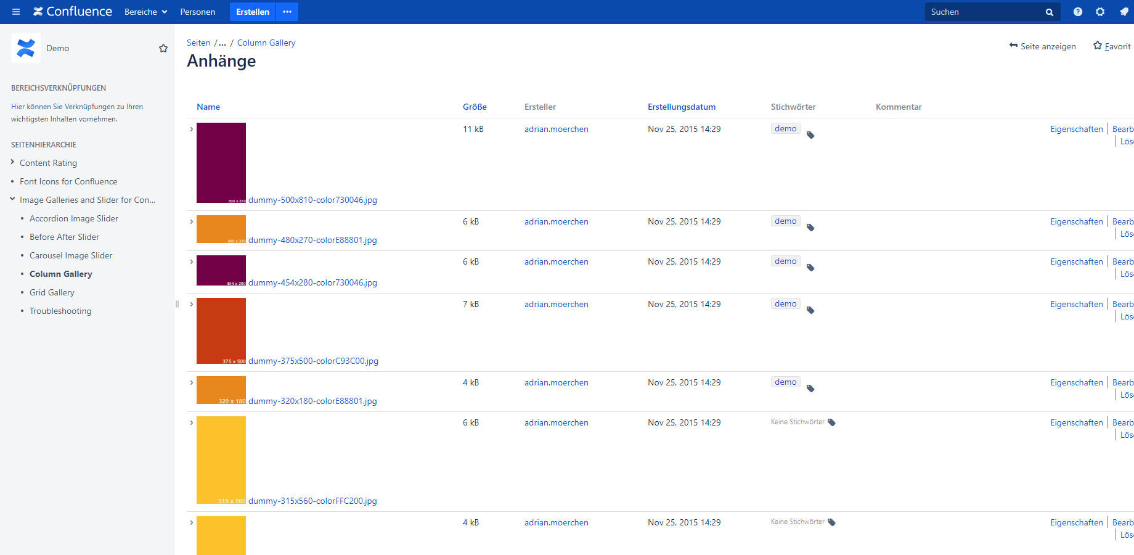The height and width of the screenshot is (555, 1134).
Task: Click the Suchen search field
Action: [x=983, y=12]
